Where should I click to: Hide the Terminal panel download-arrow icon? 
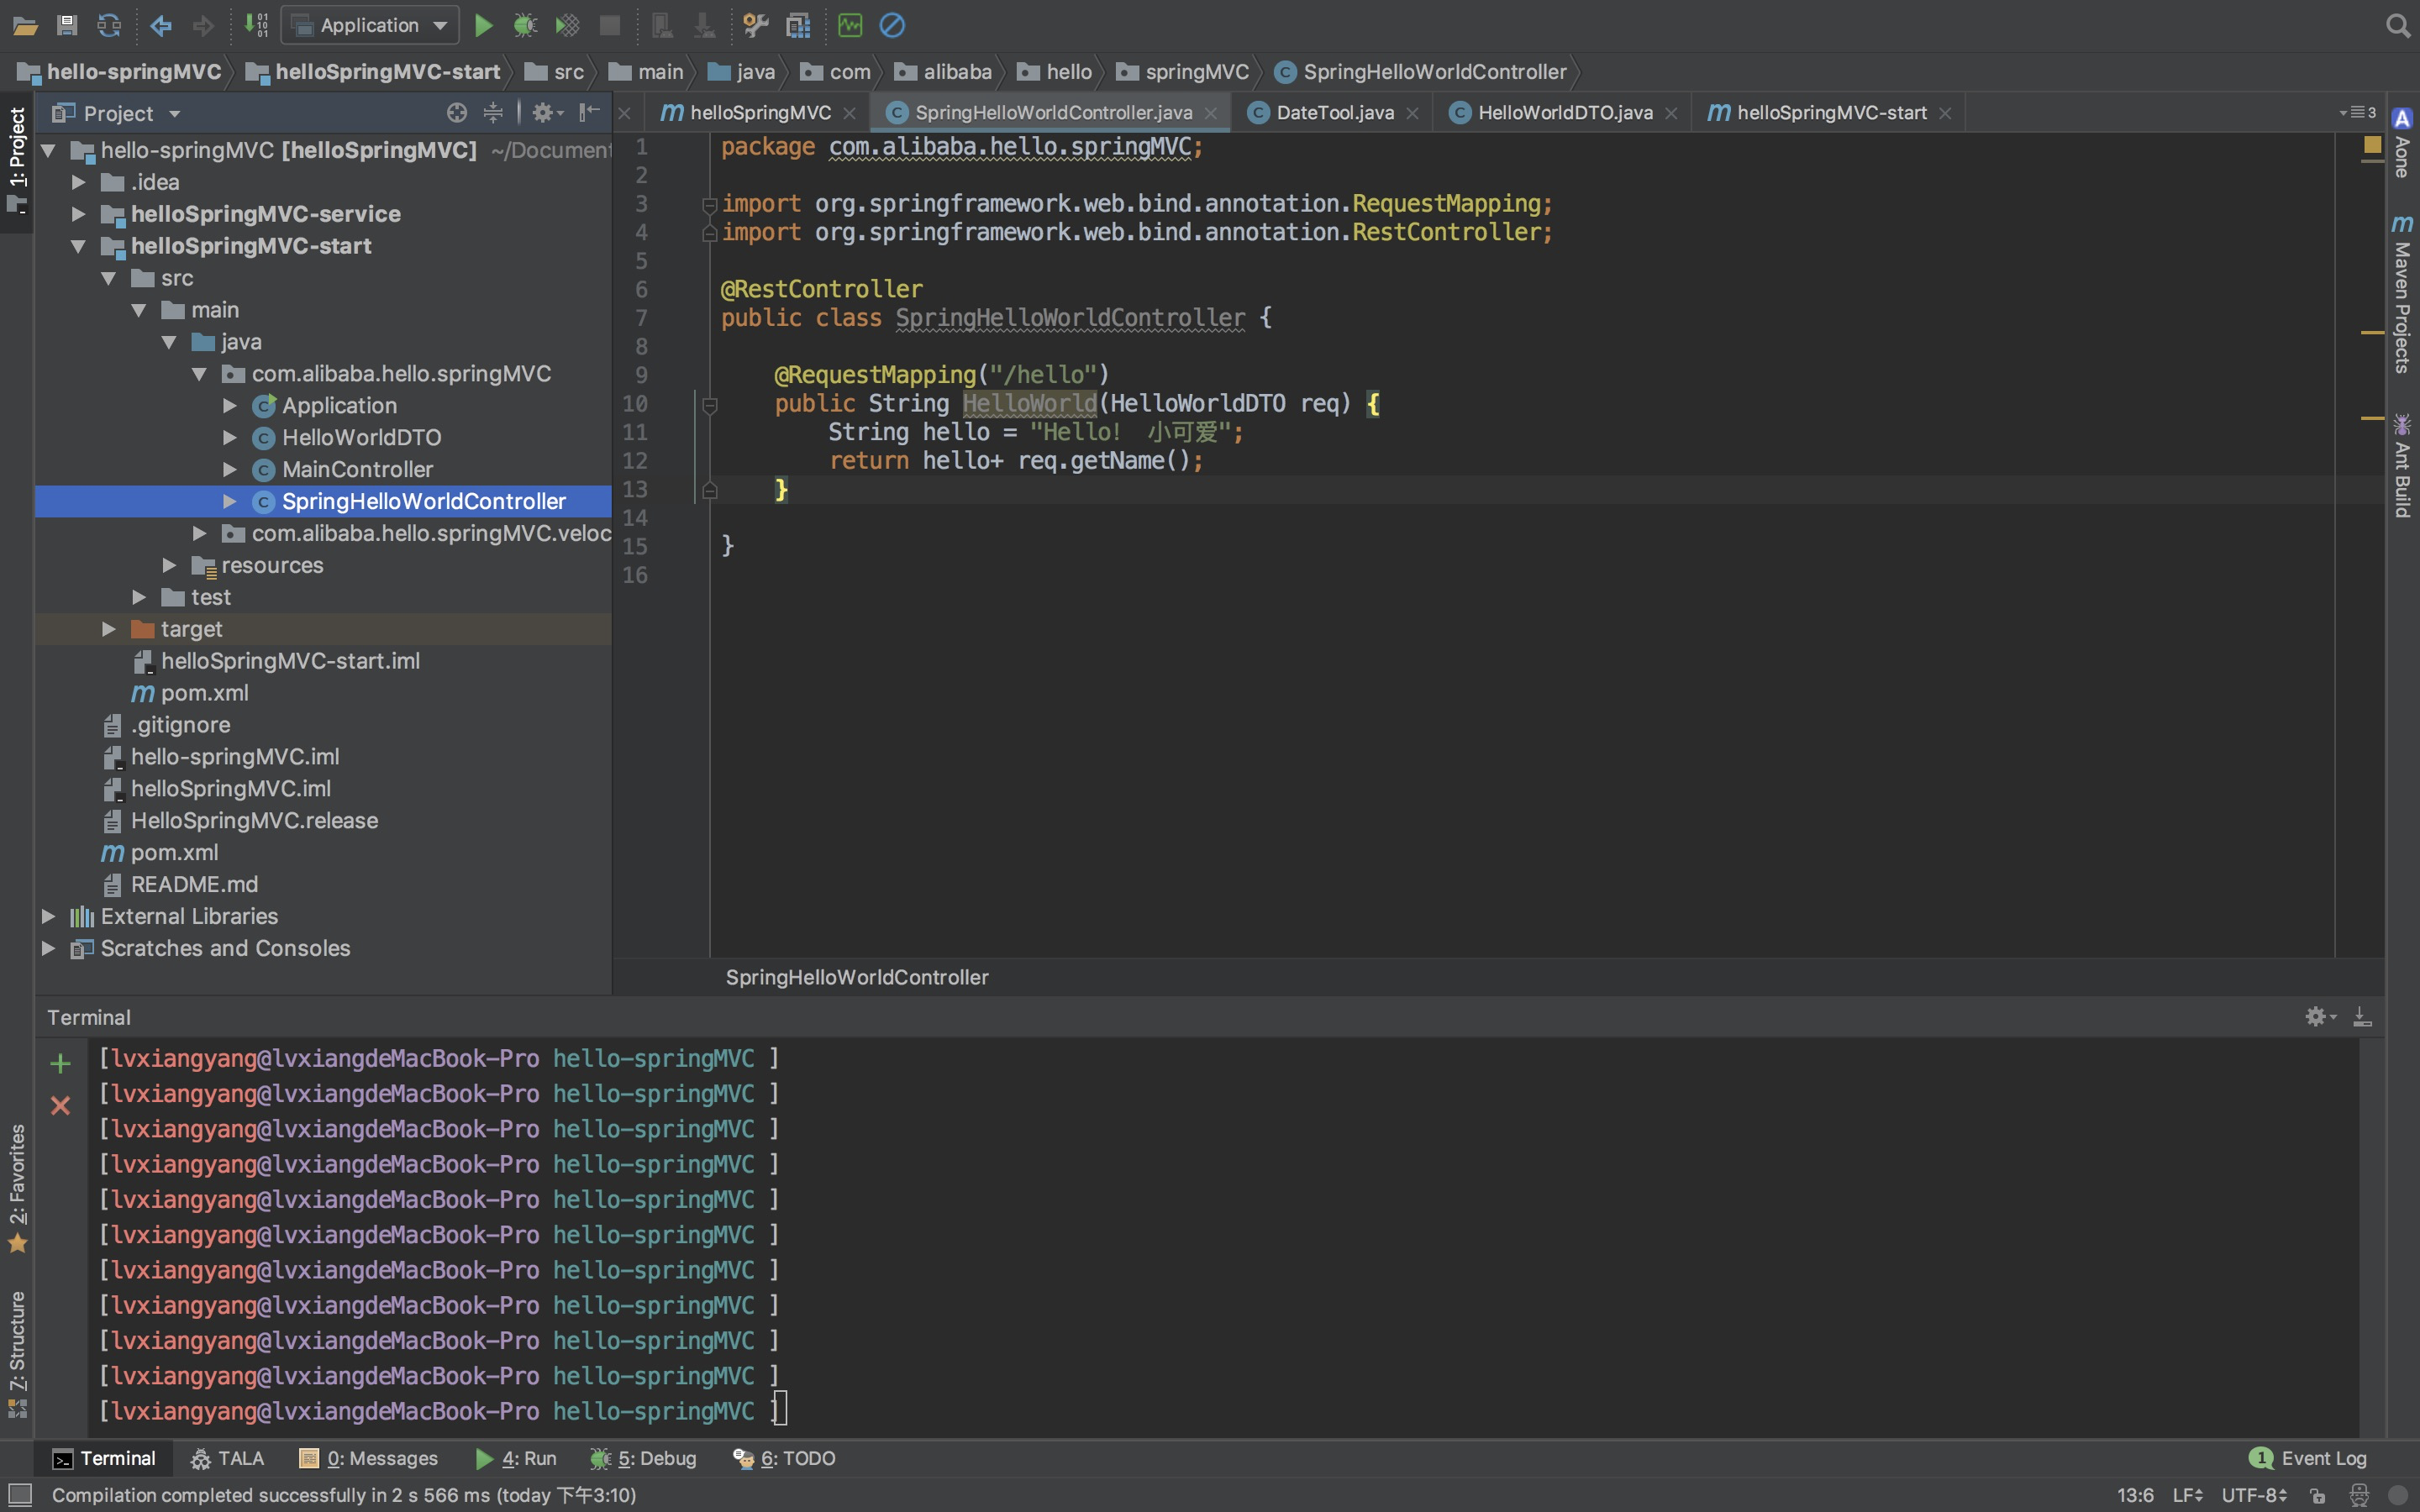[2362, 1017]
